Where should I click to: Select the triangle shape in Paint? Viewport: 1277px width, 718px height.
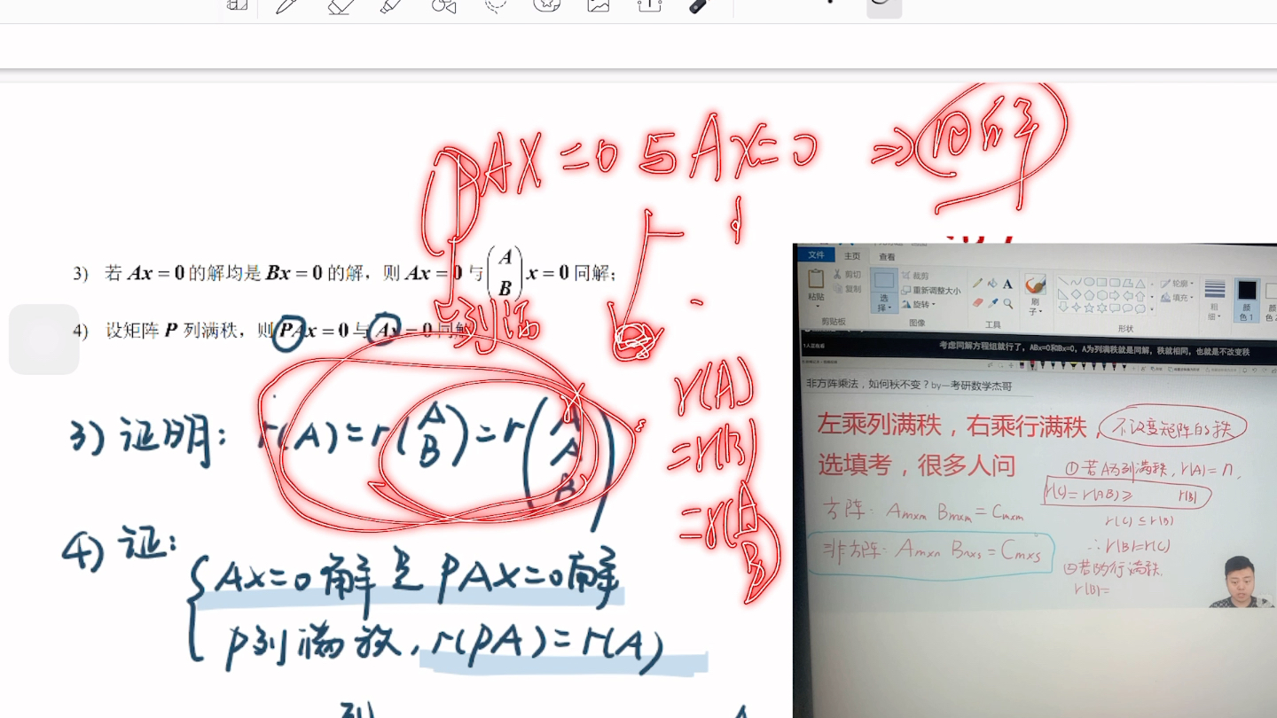click(1140, 283)
